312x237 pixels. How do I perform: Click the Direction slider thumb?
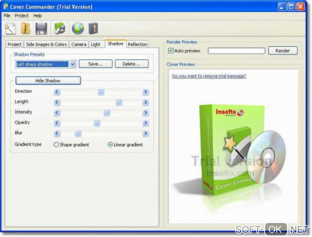101,92
